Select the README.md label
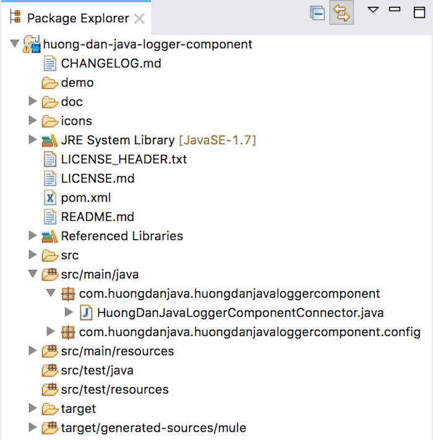 98,217
